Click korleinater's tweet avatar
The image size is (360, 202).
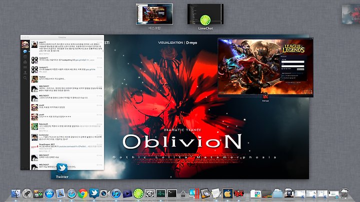(34, 137)
